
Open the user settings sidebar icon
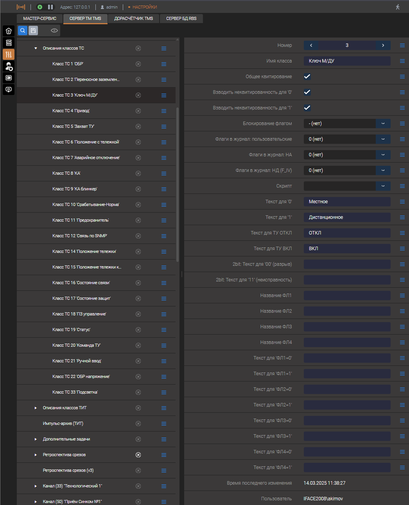click(9, 66)
